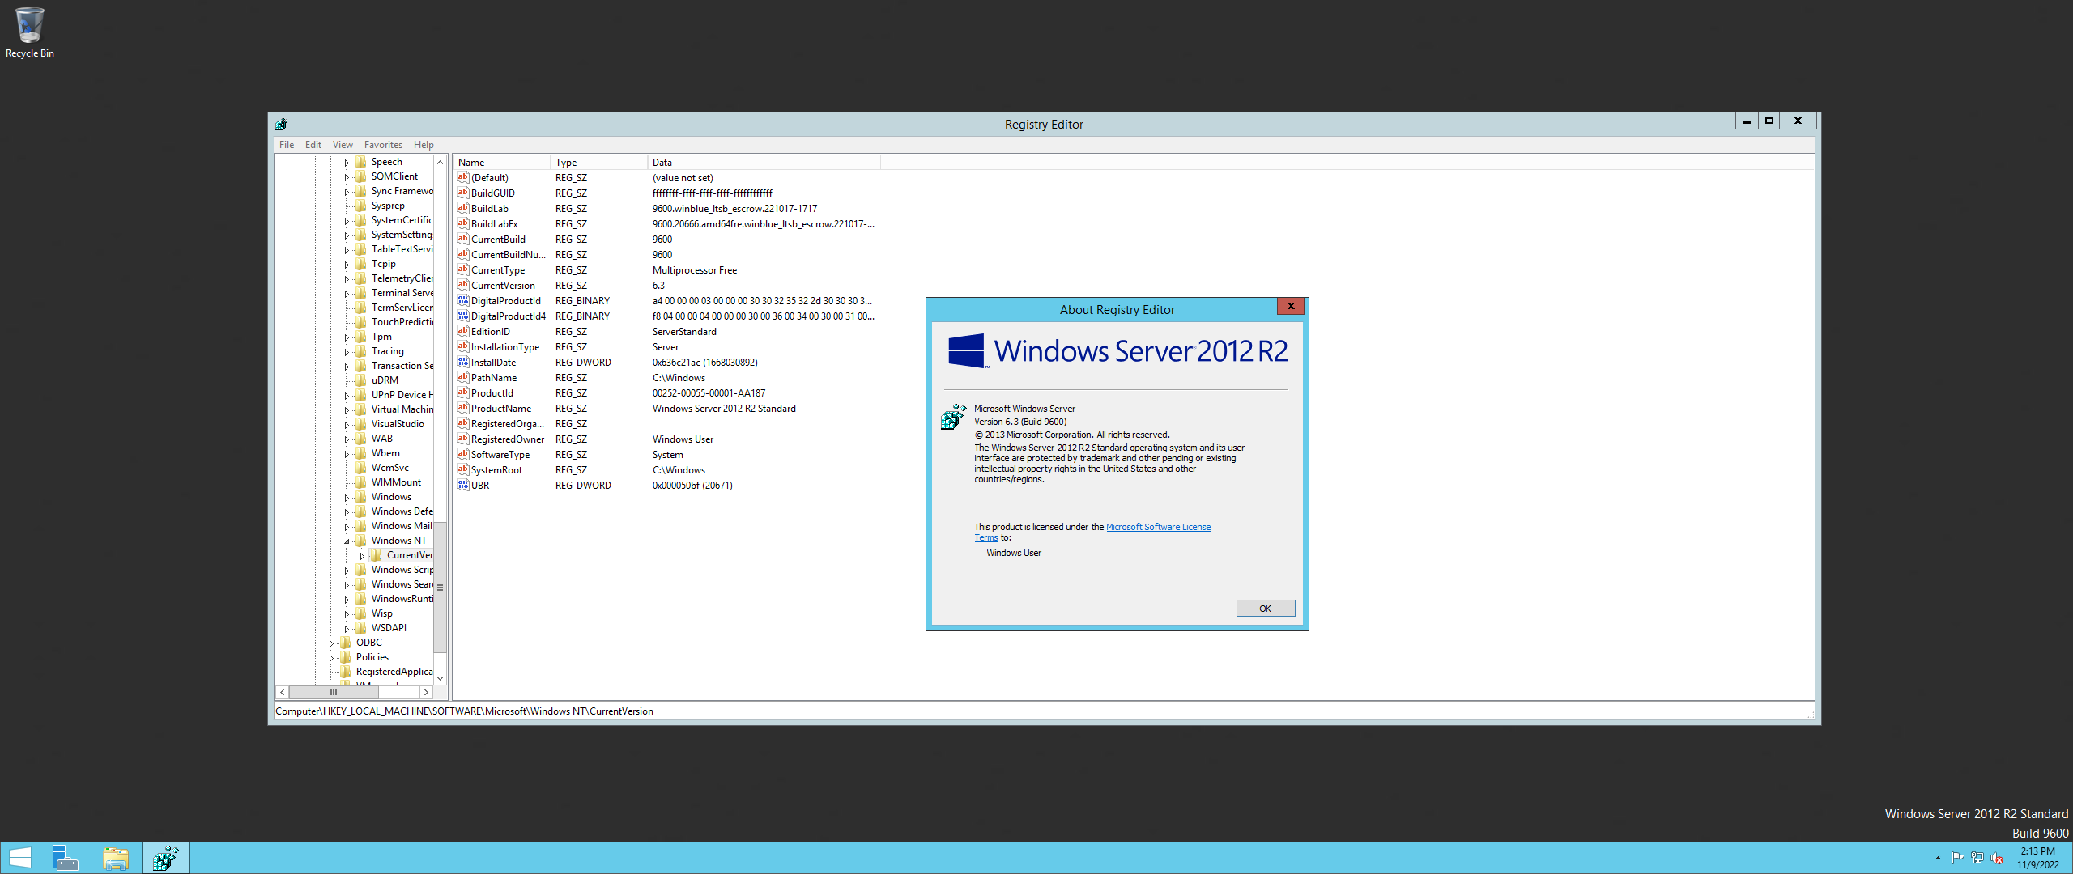
Task: Open the File menu
Action: tap(287, 144)
